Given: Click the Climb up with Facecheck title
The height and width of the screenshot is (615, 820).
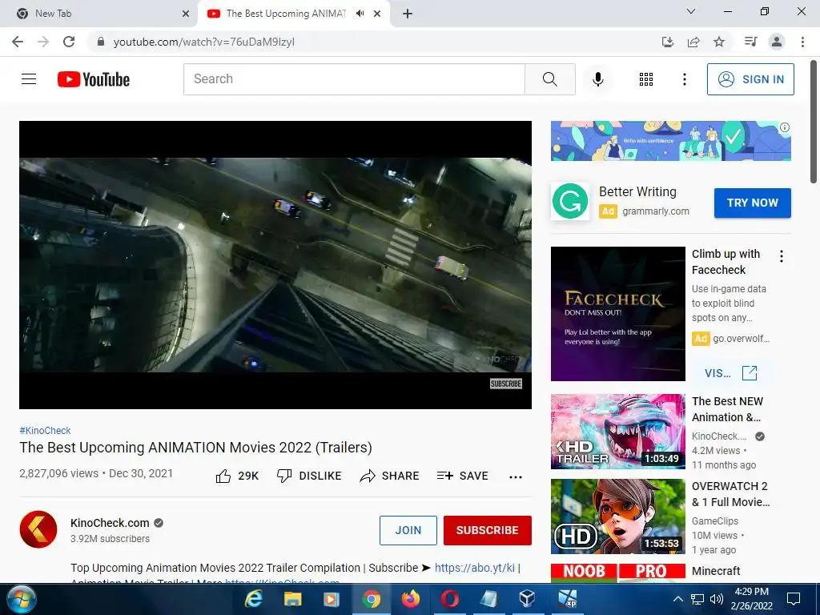Looking at the screenshot, I should pos(726,262).
